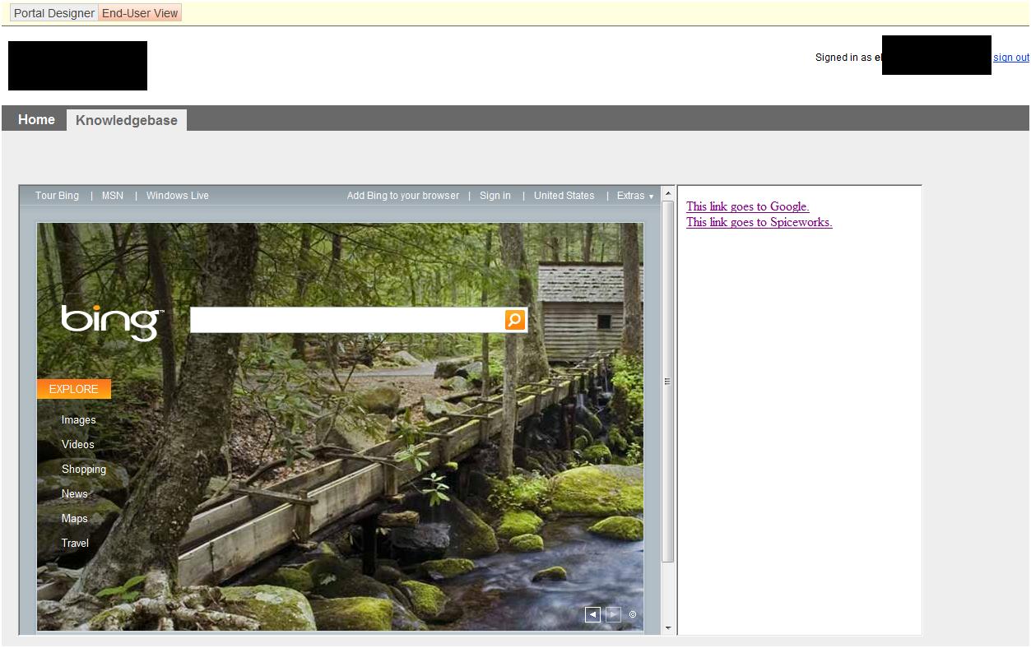Click the link to Spiceworks
This screenshot has width=1031, height=648.
click(x=758, y=222)
